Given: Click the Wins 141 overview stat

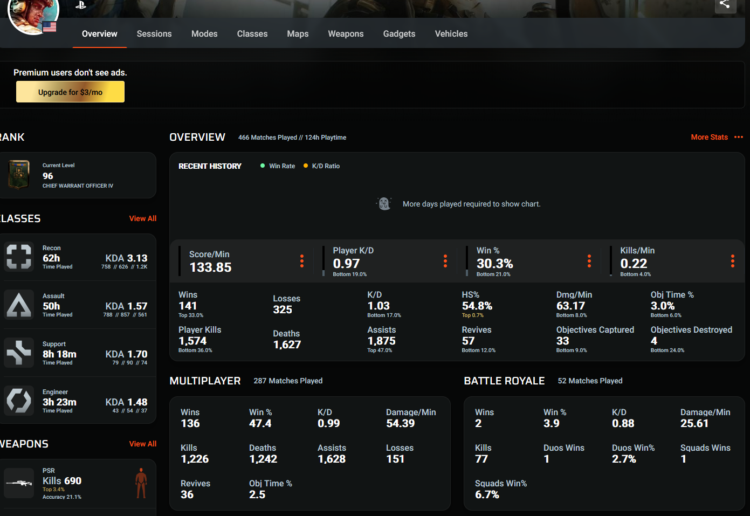Looking at the screenshot, I should coord(191,305).
